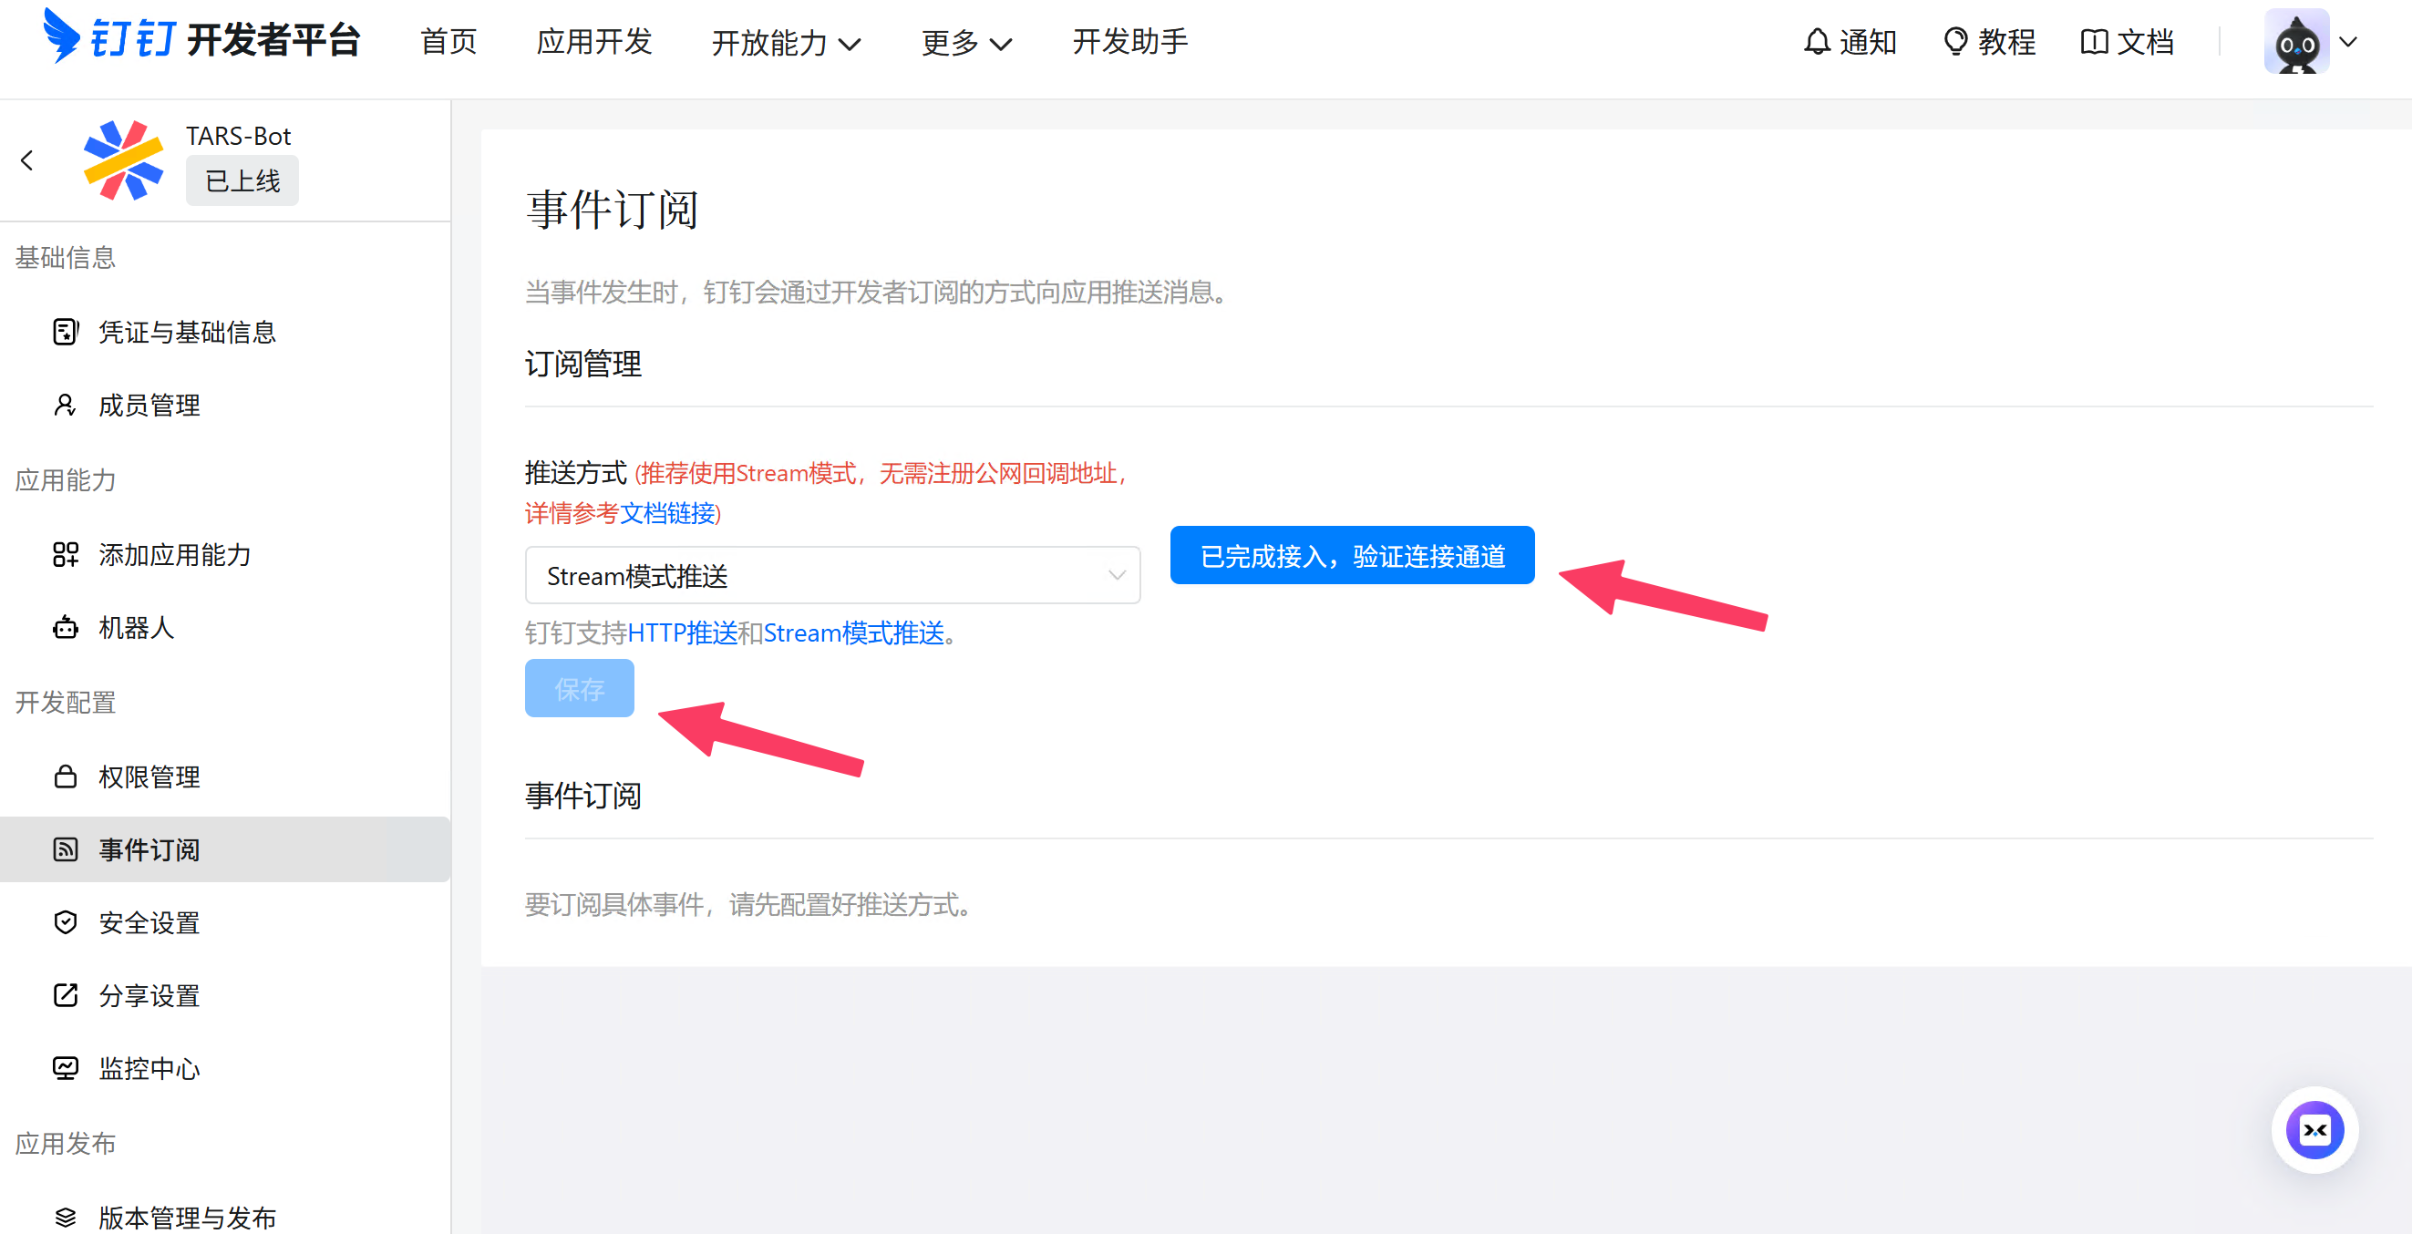2412x1234 pixels.
Task: Open the docs book icon
Action: [x=2094, y=42]
